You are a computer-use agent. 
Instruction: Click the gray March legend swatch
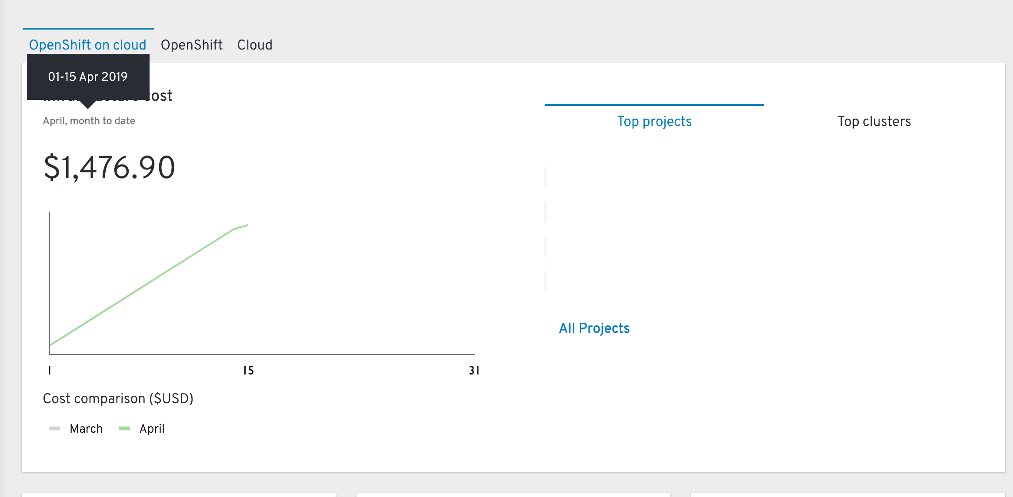tap(55, 428)
